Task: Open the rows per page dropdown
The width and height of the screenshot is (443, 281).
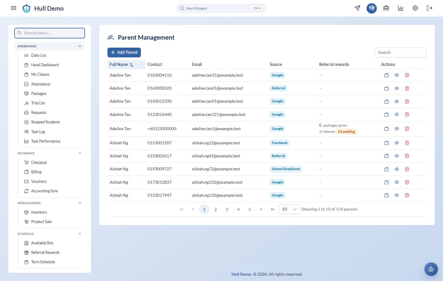Action: (289, 209)
